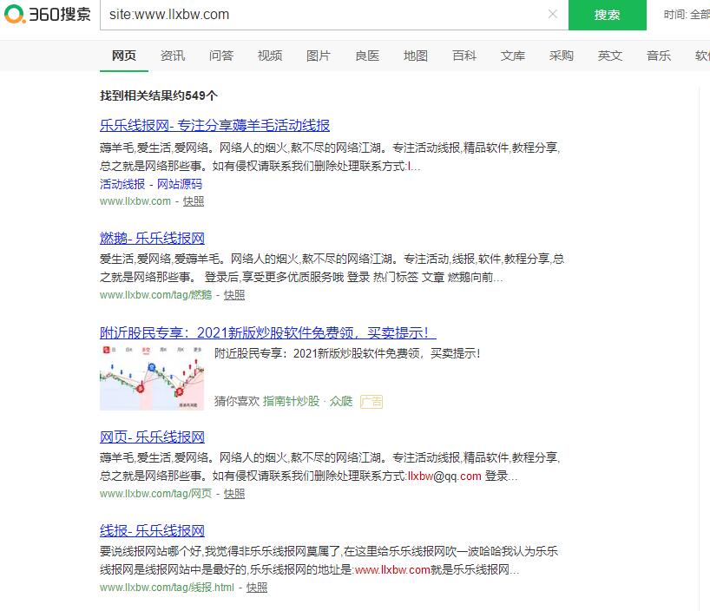View the 快照 cached page of first result
The image size is (710, 611).
click(193, 200)
